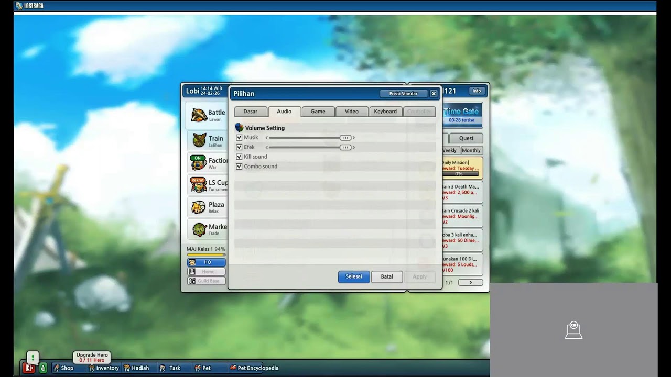Click the red exit door icon
The width and height of the screenshot is (671, 377).
[x=29, y=368]
